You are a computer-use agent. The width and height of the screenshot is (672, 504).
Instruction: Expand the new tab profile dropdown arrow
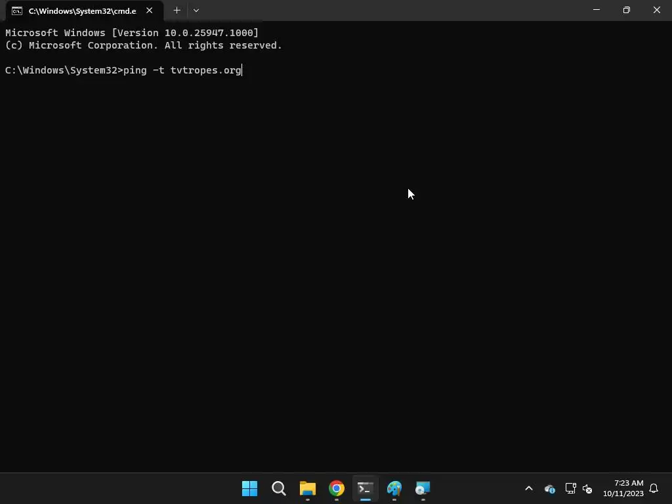(x=196, y=10)
